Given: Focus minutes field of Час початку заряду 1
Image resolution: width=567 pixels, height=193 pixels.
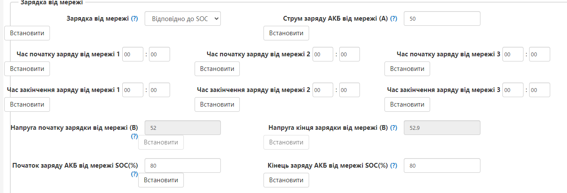Looking at the screenshot, I should [x=159, y=54].
